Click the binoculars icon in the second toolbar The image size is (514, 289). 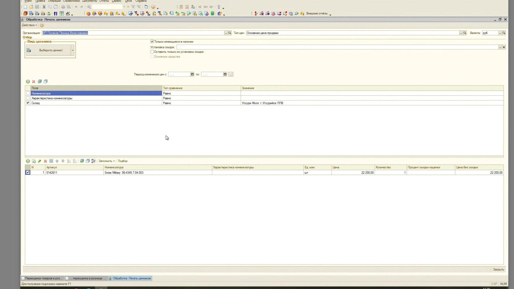click(x=56, y=14)
